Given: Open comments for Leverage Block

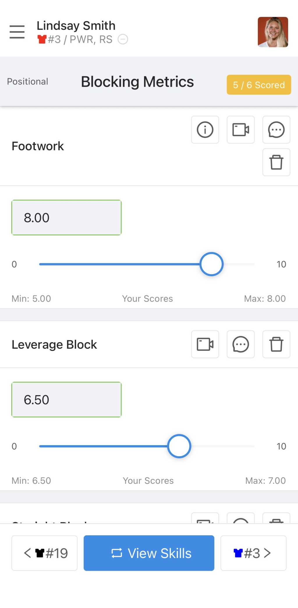Looking at the screenshot, I should click(x=240, y=344).
